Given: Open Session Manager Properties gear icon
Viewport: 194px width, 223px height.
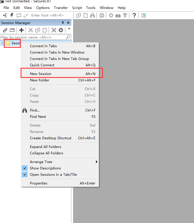Looking at the screenshot, I should point(61,30).
